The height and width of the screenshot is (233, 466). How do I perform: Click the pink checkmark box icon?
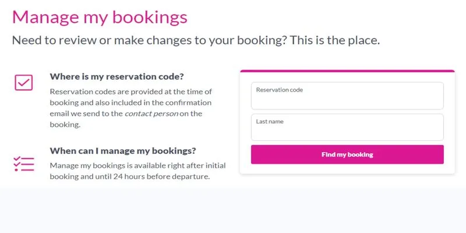(23, 82)
